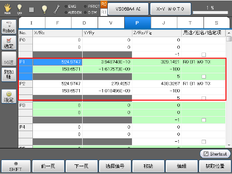The height and width of the screenshot is (174, 232).
Task: Click the speed percentage bar
Action: [x=210, y=13]
